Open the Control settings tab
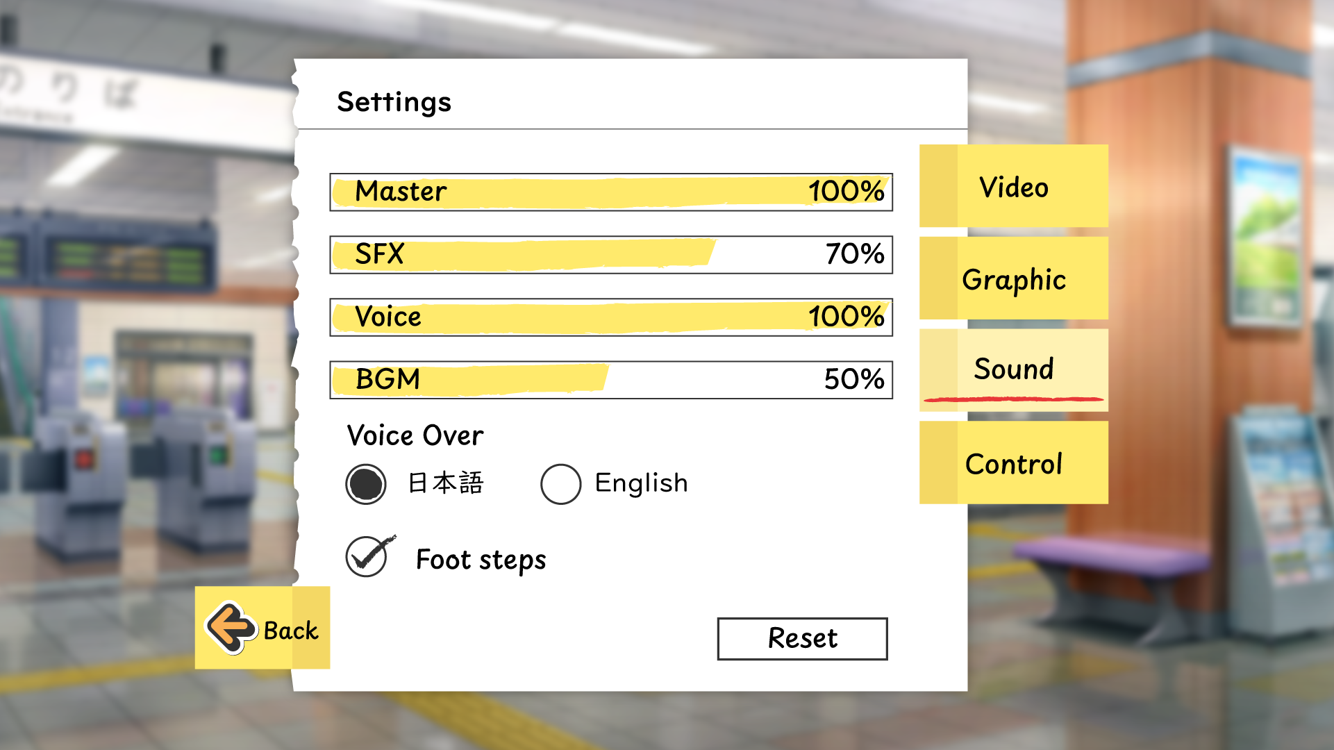 pos(1013,462)
